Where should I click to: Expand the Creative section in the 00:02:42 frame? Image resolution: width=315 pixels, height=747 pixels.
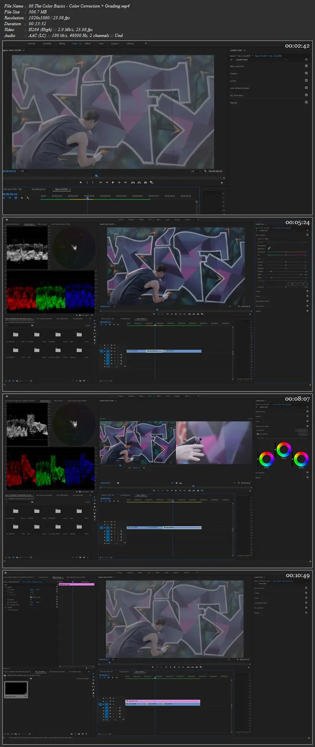tap(234, 74)
